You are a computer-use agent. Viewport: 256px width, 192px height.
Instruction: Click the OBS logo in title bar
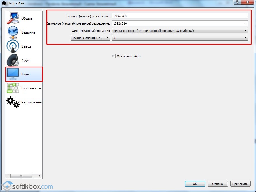[x=4, y=3]
